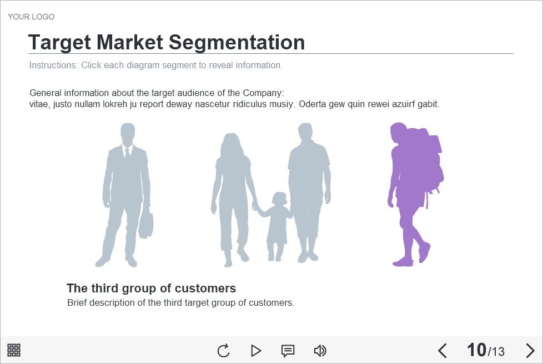Open the notes transcript speech-bubble icon
543x364 pixels.
pos(288,351)
